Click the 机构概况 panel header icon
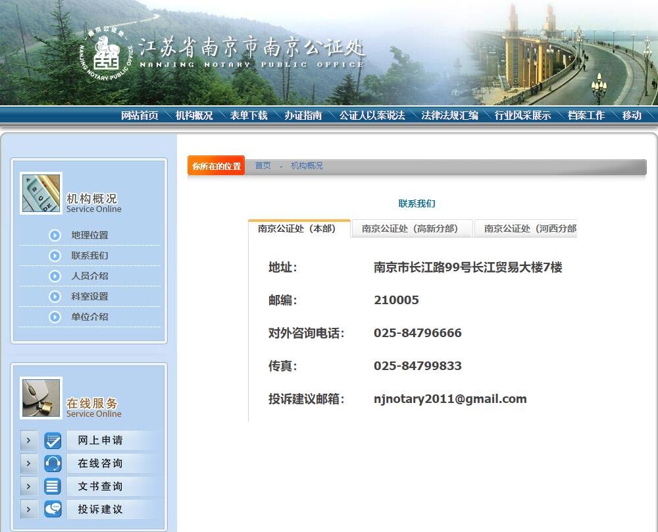Viewport: 658px width, 532px height. pos(40,192)
